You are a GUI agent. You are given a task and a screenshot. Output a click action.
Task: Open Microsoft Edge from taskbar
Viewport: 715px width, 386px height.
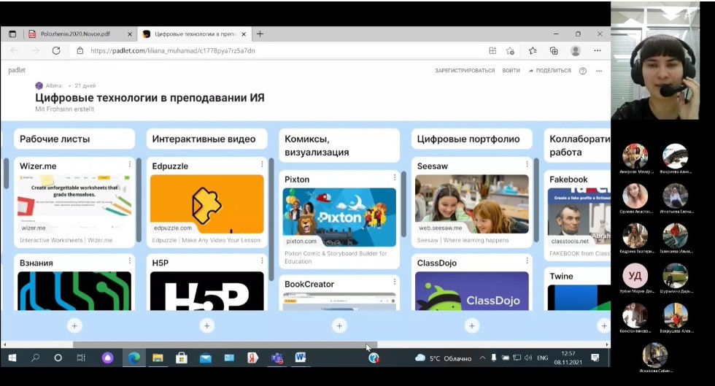coord(134,358)
